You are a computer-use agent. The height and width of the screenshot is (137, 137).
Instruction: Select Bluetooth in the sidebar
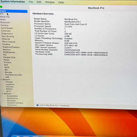pyautogui.click(x=5, y=22)
